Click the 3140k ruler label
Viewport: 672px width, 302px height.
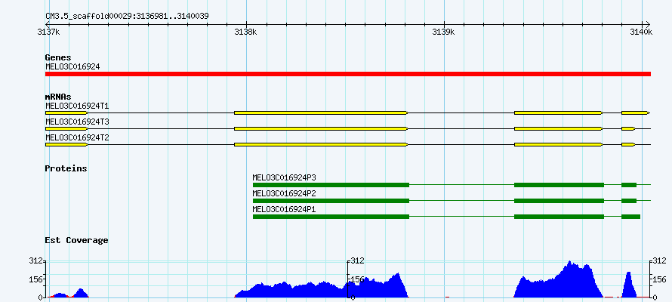tap(641, 32)
